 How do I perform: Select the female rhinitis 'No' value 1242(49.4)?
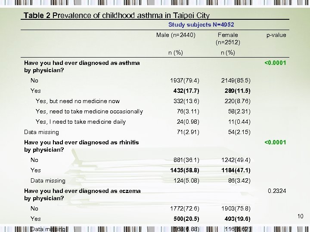pyautogui.click(x=236, y=160)
